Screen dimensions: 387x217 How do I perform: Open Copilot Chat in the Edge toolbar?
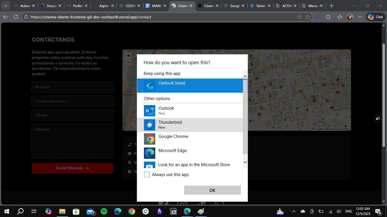pyautogui.click(x=375, y=17)
